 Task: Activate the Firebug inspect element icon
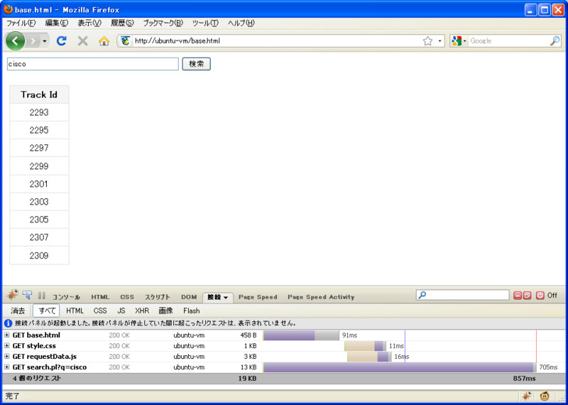pos(27,295)
